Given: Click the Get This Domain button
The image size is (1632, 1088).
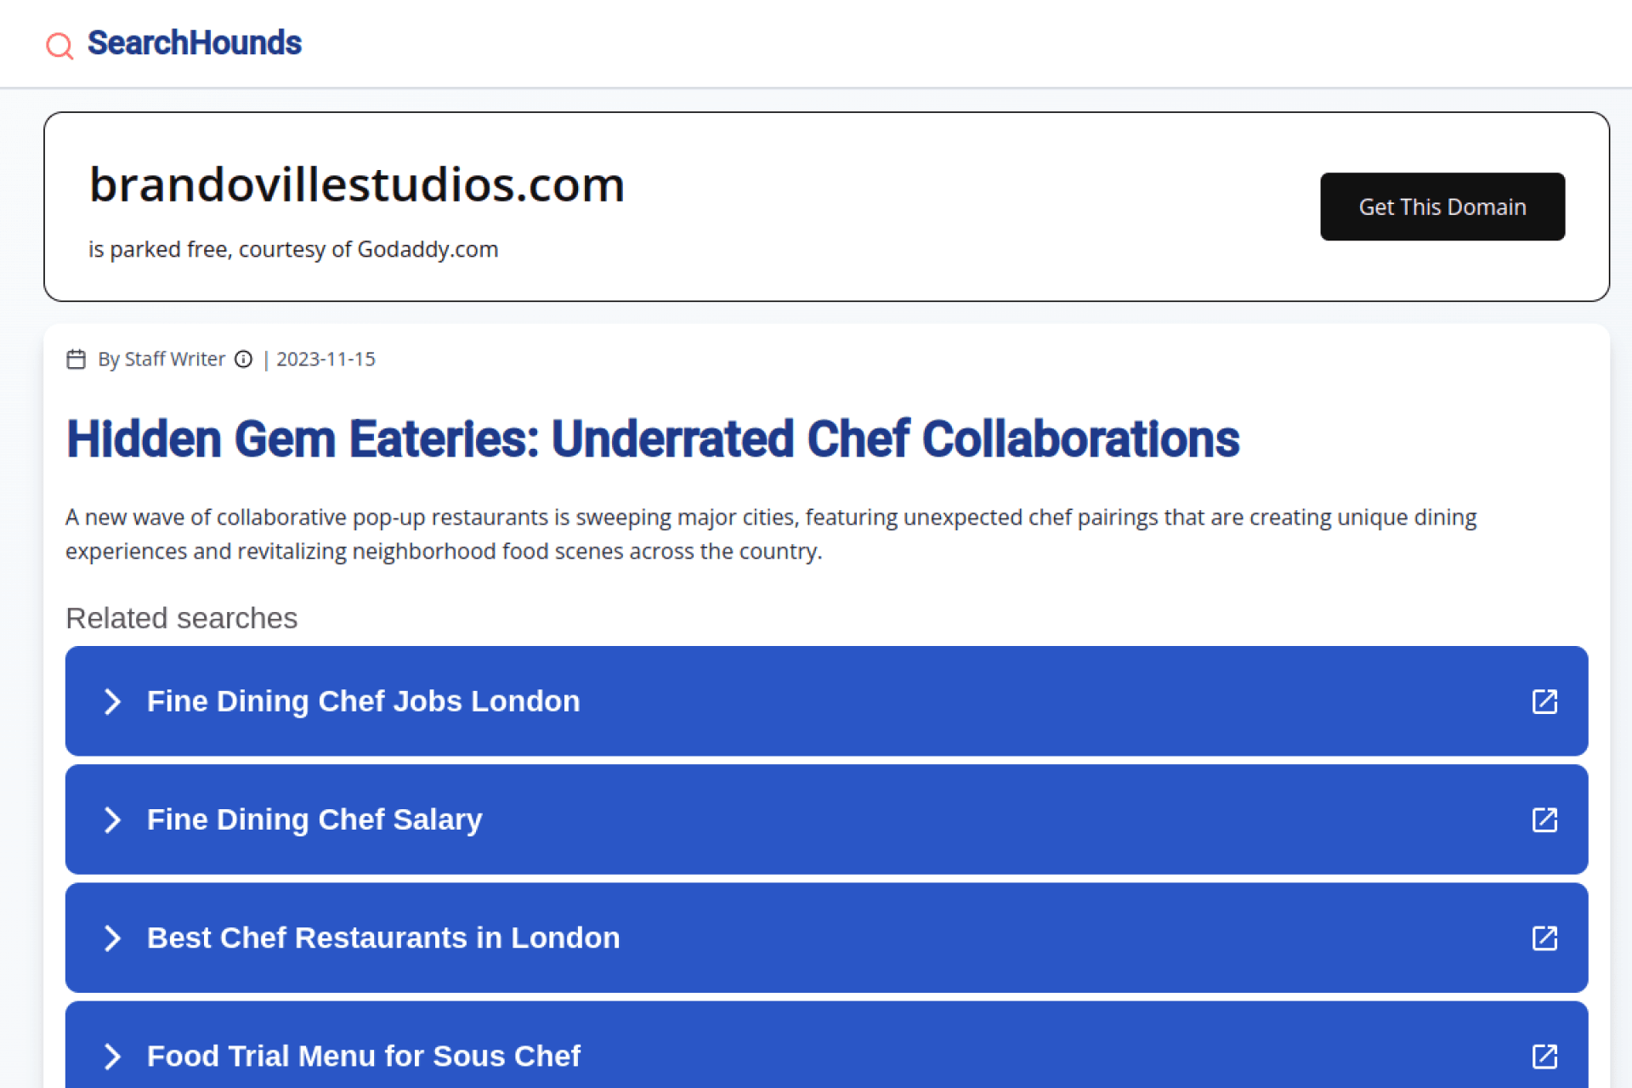Looking at the screenshot, I should pos(1442,207).
